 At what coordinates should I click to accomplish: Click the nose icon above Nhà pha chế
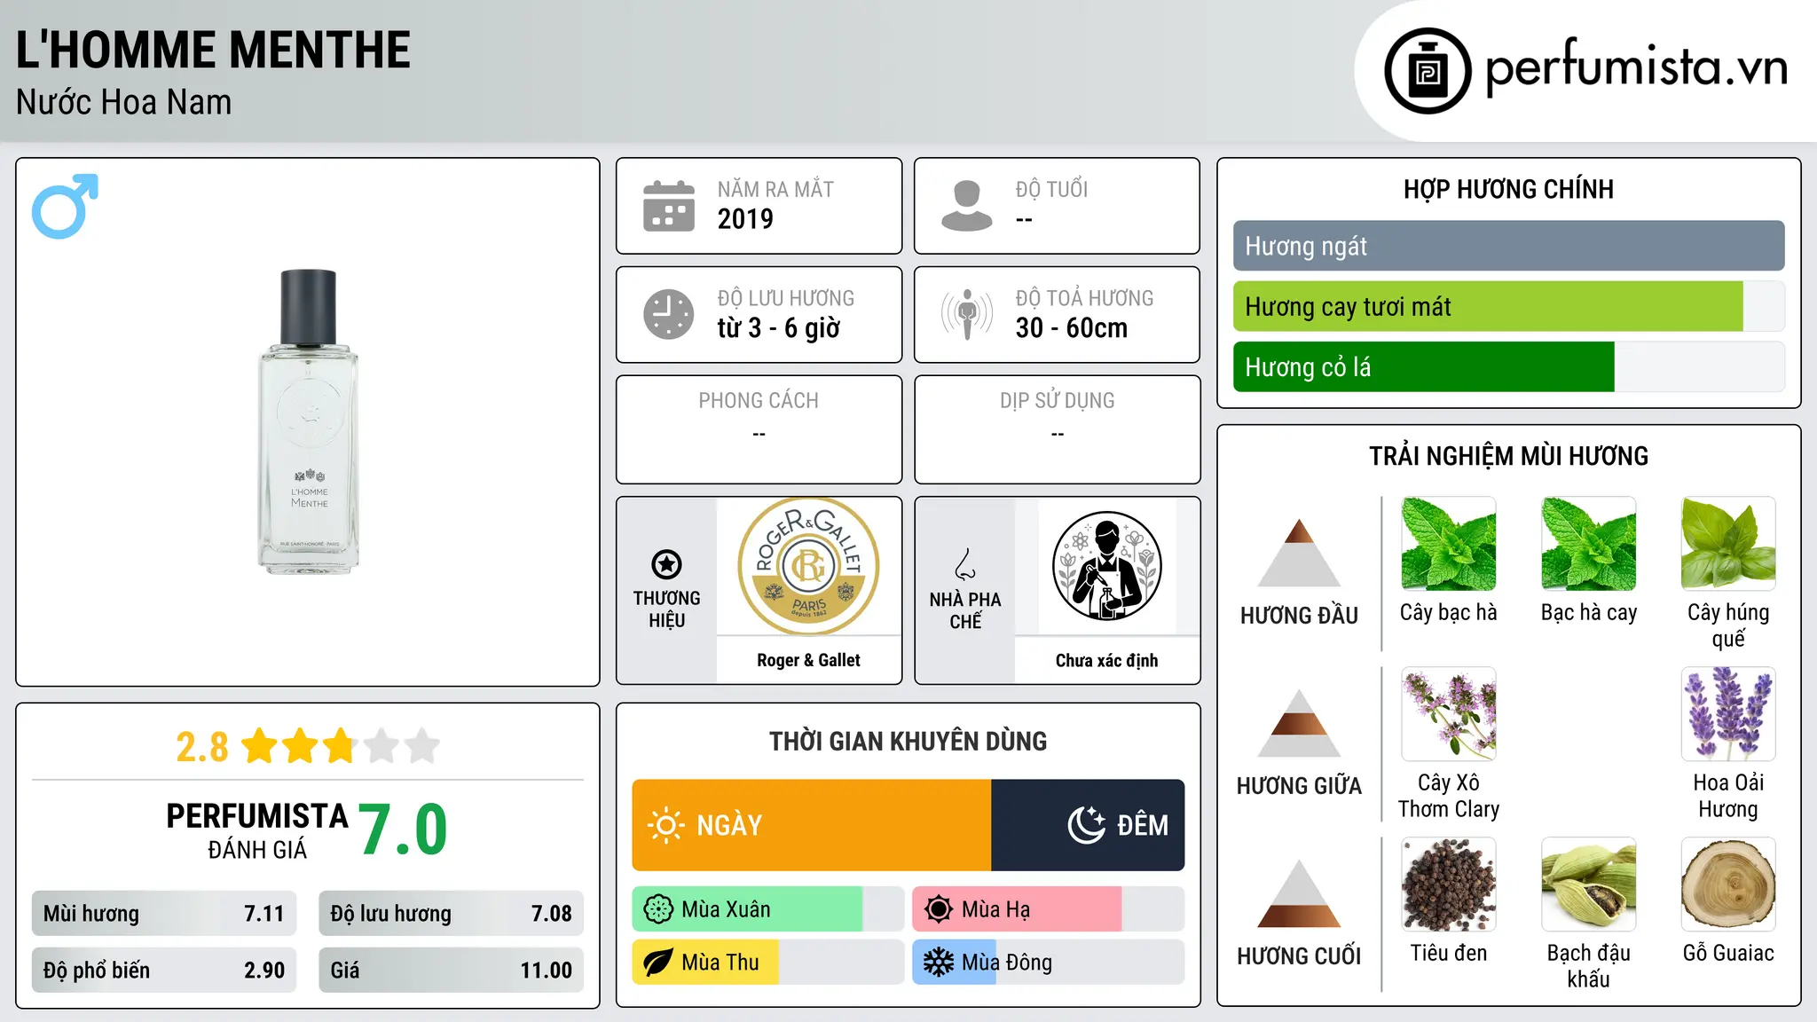click(965, 564)
